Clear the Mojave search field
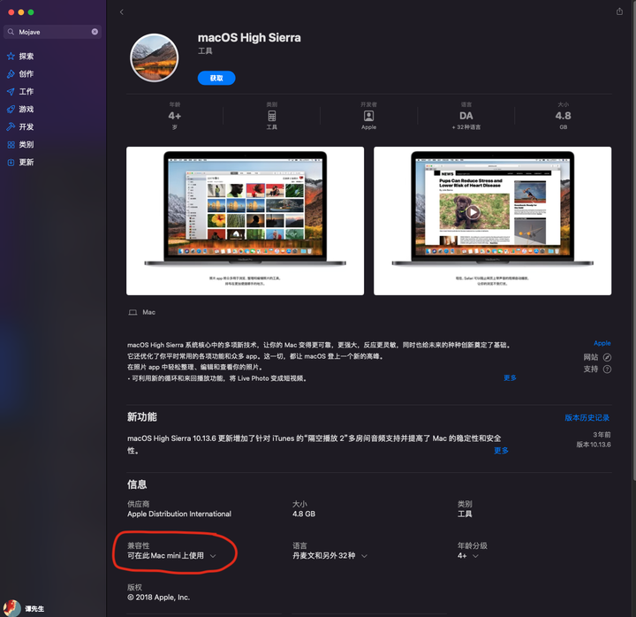 [95, 32]
